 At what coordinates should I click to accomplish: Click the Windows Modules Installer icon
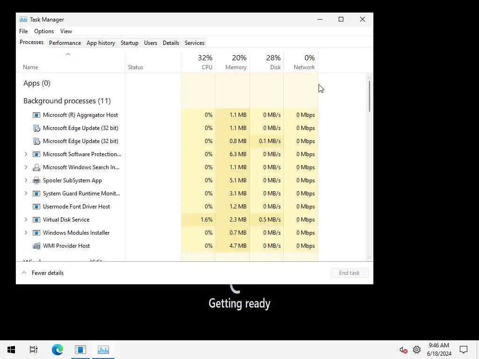tap(36, 233)
